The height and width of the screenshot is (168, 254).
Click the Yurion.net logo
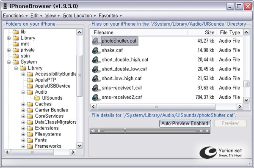(221, 152)
